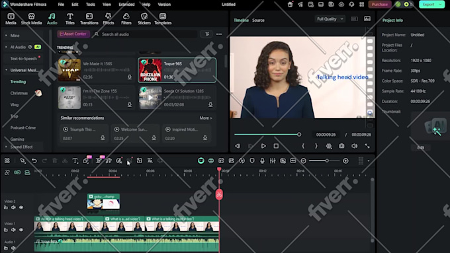The image size is (450, 253).
Task: Open the Titles panel
Action: [69, 19]
